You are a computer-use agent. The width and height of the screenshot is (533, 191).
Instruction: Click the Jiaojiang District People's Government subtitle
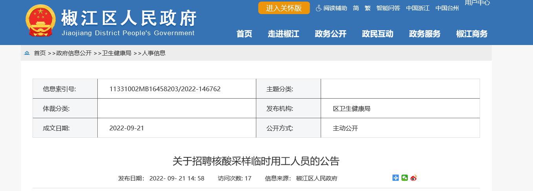tap(128, 33)
